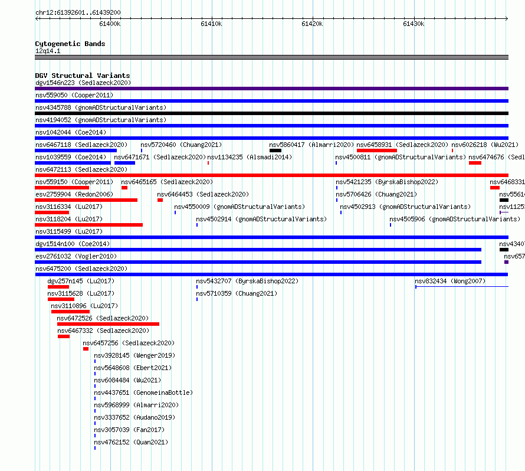The width and height of the screenshot is (525, 471).
Task: Click nsv3115628 (Lu2017) label
Action: click(x=81, y=293)
